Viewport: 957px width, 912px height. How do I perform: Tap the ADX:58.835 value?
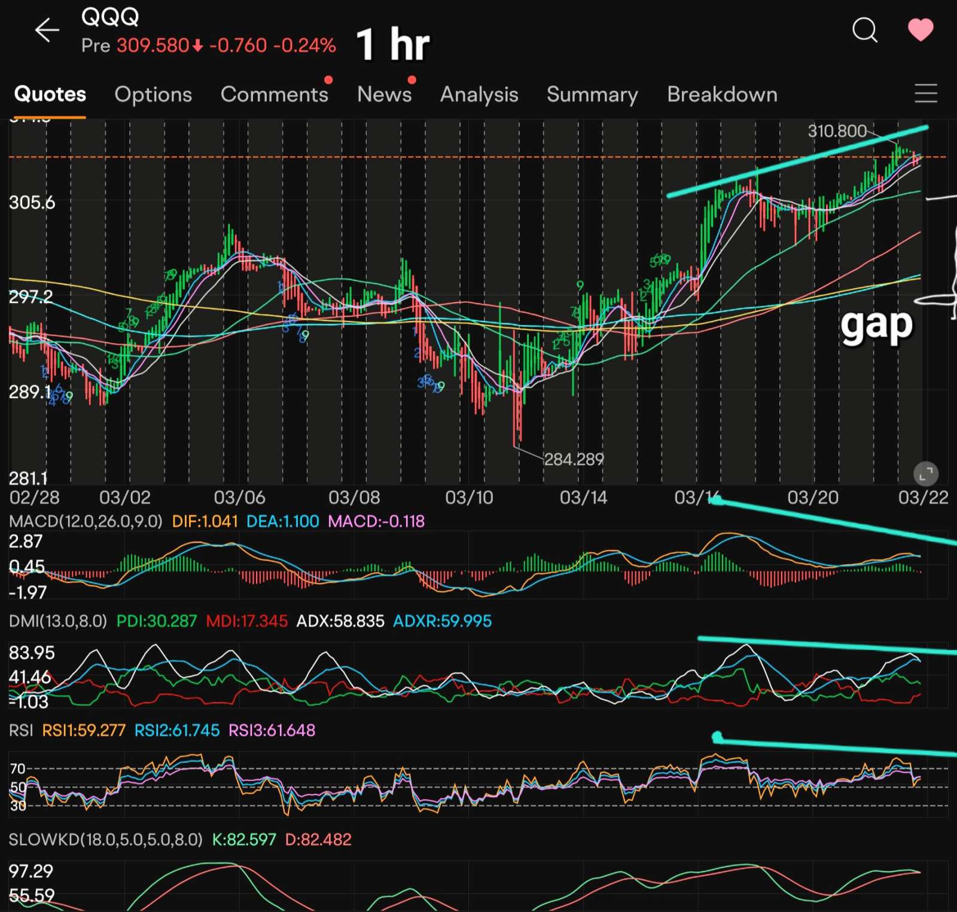point(340,621)
